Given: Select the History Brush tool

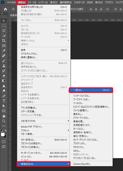Looking at the screenshot, I should tap(4, 71).
